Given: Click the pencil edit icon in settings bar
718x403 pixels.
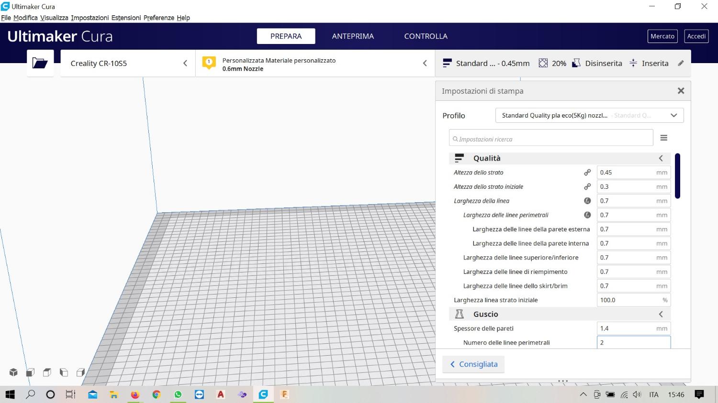Looking at the screenshot, I should point(681,63).
